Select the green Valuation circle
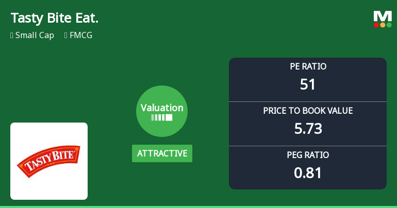This screenshot has height=208, width=397. click(162, 111)
